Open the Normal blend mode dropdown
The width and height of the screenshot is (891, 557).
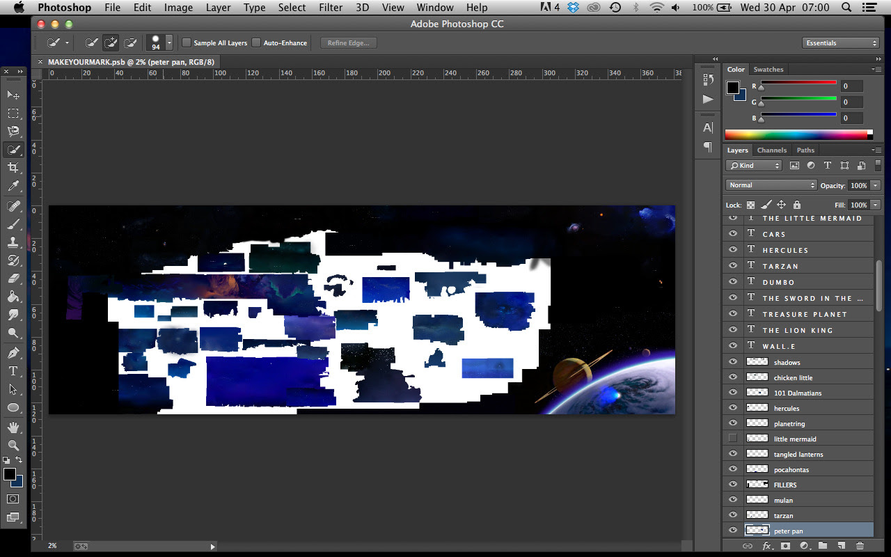tap(771, 185)
